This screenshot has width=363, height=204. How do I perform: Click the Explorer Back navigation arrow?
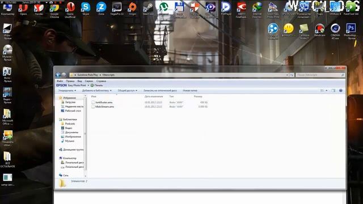point(58,75)
